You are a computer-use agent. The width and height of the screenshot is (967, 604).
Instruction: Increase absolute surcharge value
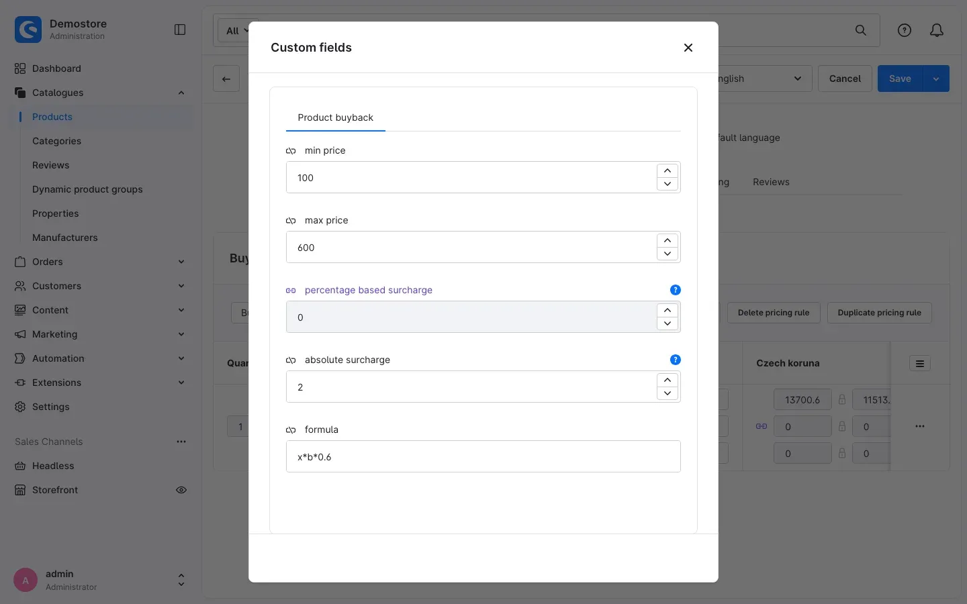[x=667, y=380]
